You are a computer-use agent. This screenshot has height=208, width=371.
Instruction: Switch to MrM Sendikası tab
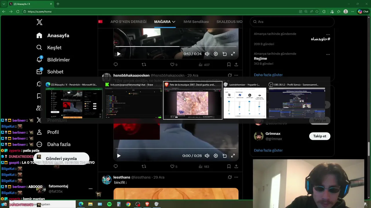point(196,22)
